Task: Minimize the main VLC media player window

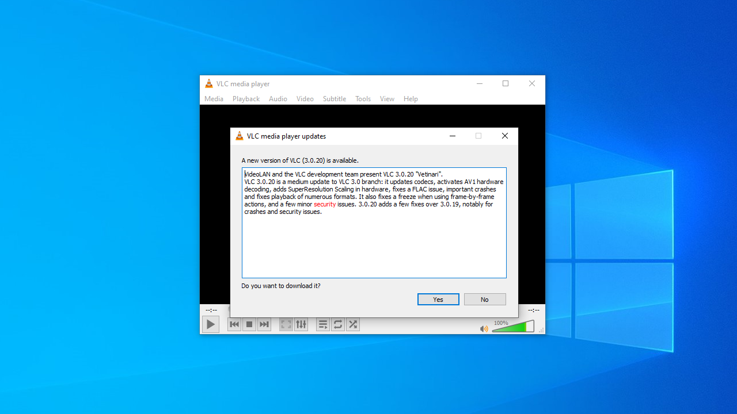Action: coord(479,84)
